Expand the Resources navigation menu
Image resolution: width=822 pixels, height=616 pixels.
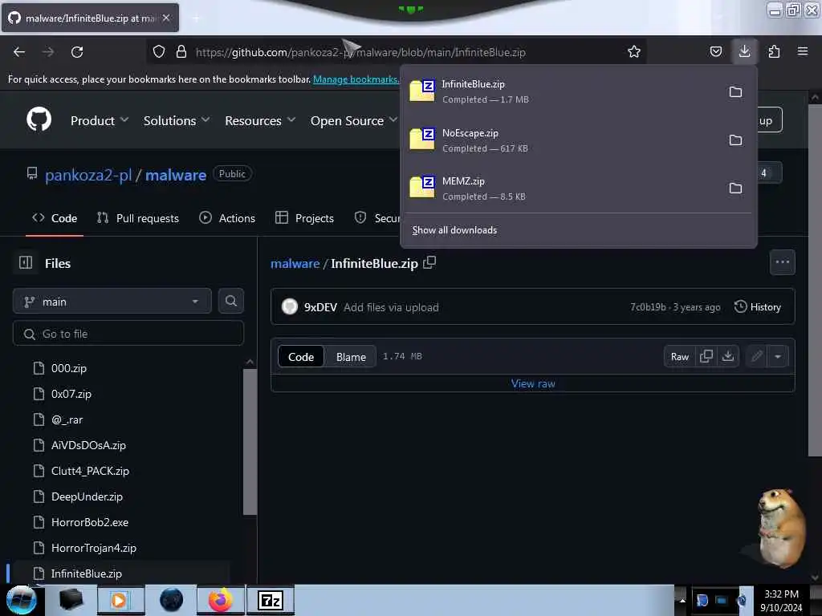(261, 121)
